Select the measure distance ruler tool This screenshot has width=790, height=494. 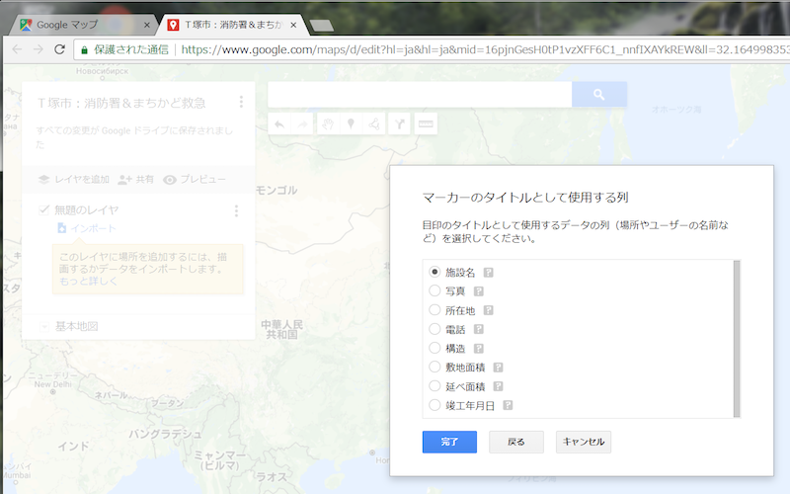426,124
